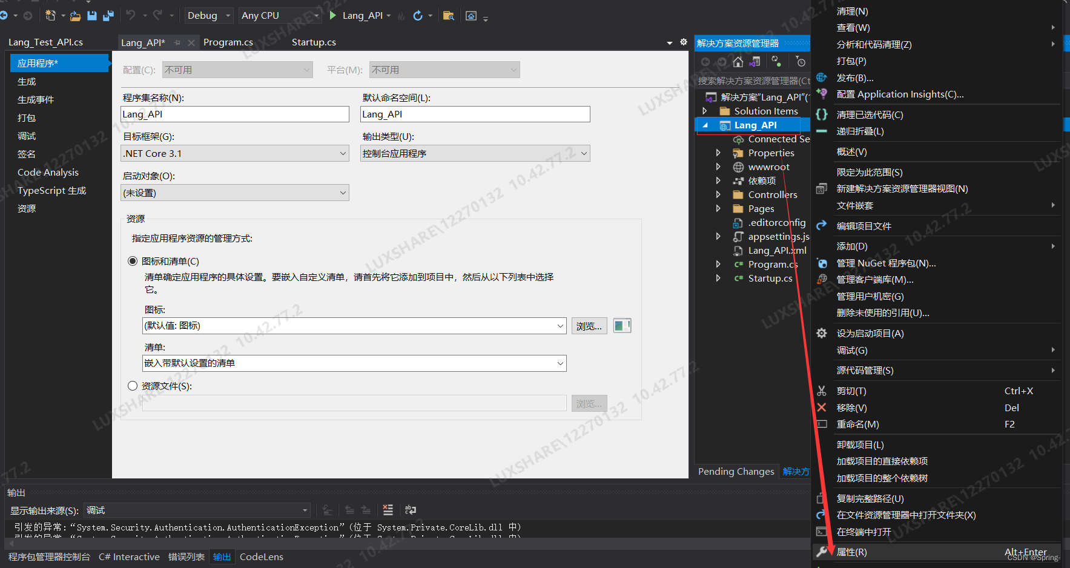Click the Hot Reload flame icon

[401, 16]
